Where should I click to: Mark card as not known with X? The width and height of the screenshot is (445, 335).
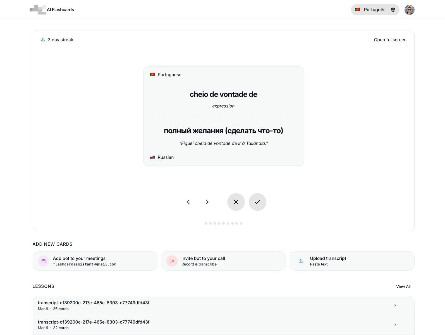[236, 202]
